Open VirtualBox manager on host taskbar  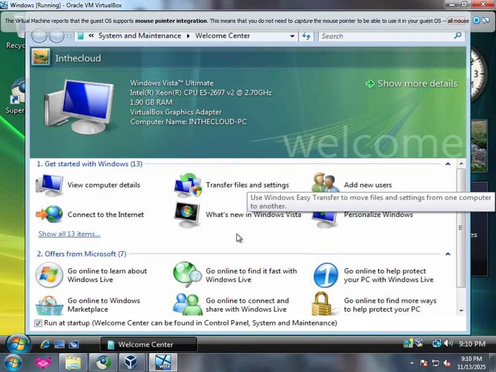130,362
